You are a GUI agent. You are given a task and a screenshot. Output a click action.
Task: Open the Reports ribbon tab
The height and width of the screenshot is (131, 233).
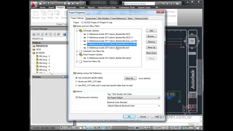click(91, 7)
